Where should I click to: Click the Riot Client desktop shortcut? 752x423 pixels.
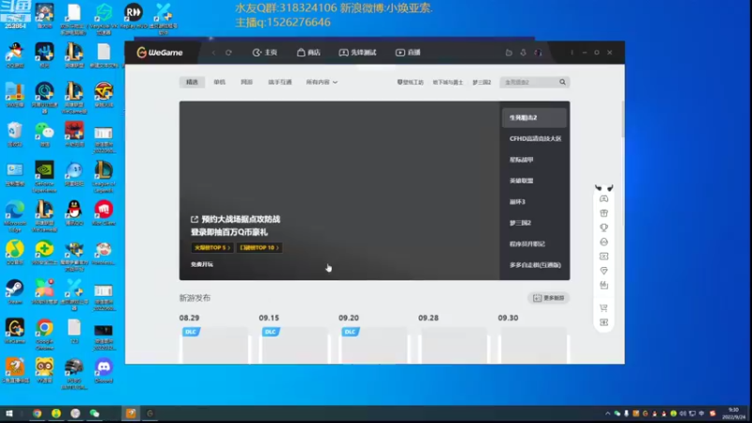point(103,213)
